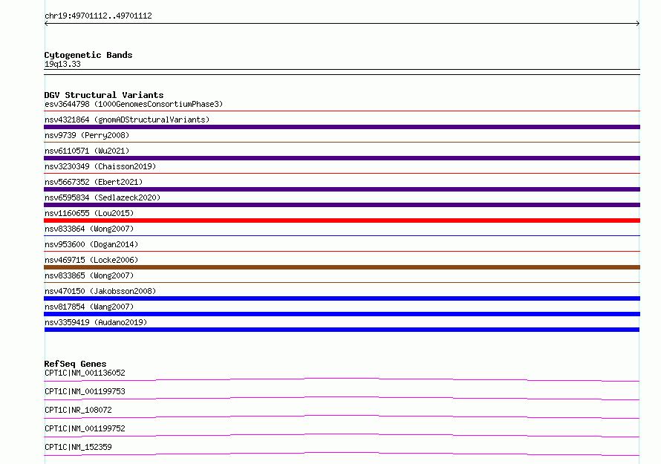Click the thick red bar under nsv1160655
661x464 pixels.
[x=342, y=220]
